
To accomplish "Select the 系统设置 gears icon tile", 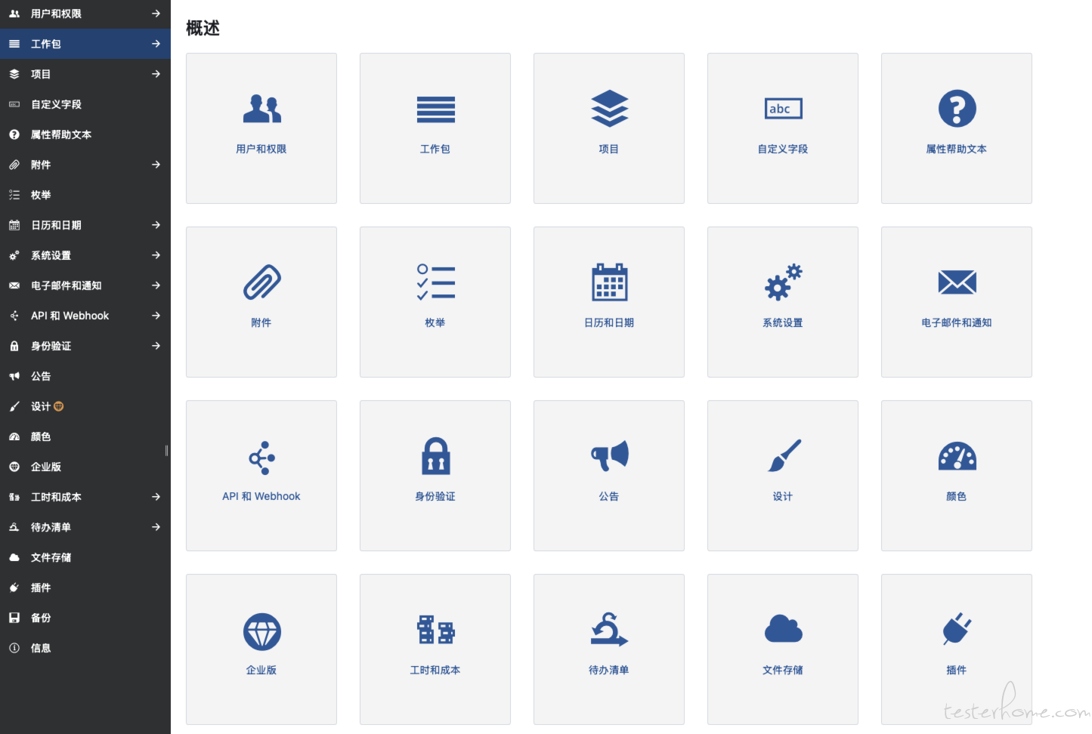I will (783, 302).
